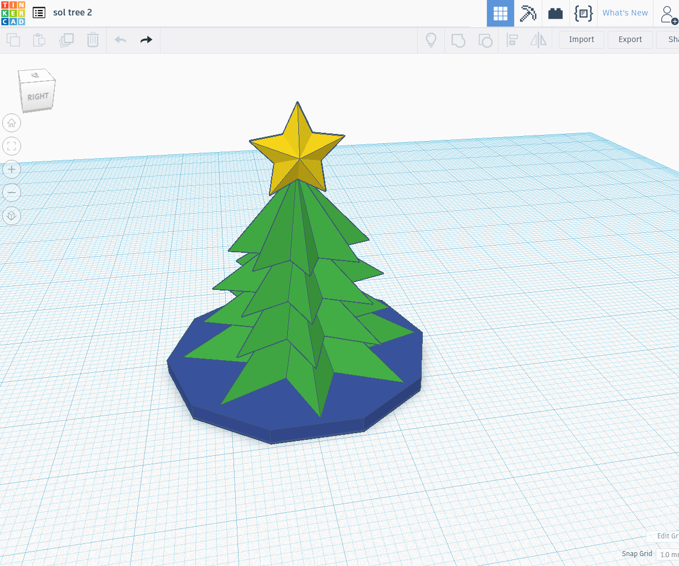The height and width of the screenshot is (566, 679).
Task: Toggle perspective/orthographic view cube icon
Action: [x=12, y=216]
